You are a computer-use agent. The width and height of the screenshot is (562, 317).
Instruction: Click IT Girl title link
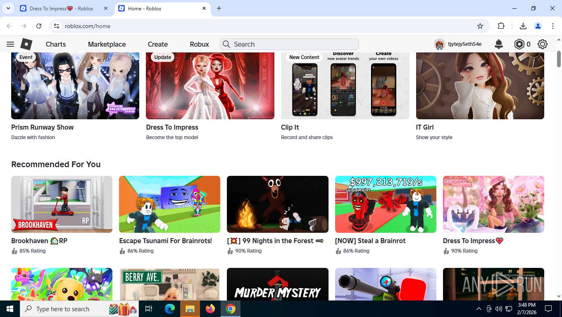click(x=425, y=127)
